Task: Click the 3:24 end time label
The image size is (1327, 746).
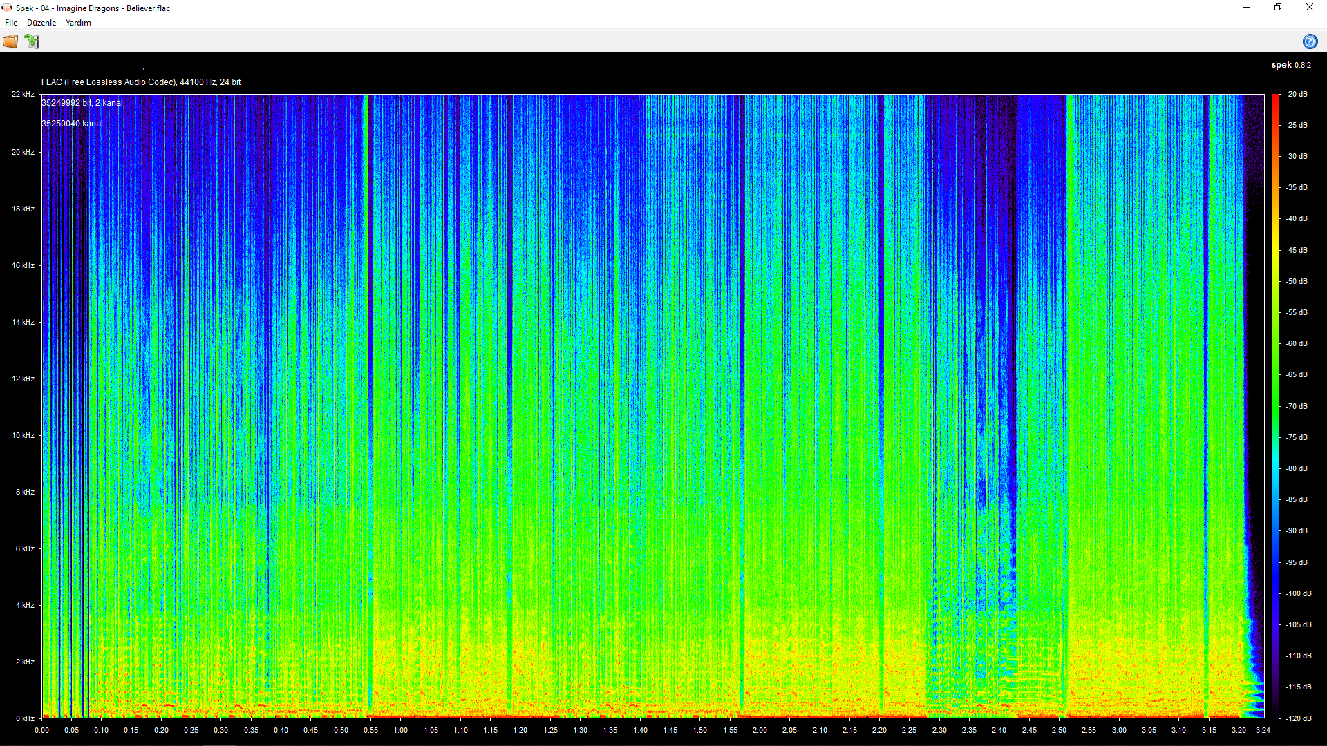Action: 1263,730
